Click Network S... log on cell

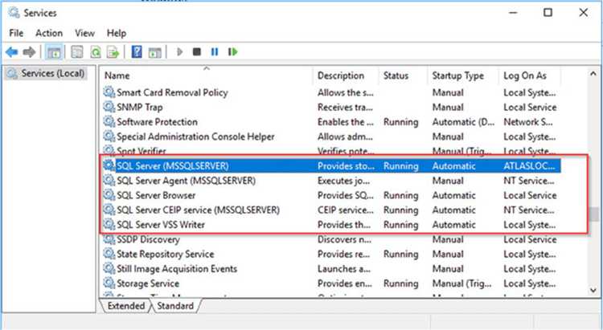(x=528, y=122)
